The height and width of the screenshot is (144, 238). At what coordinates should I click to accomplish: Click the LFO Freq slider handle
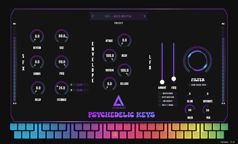[174, 79]
